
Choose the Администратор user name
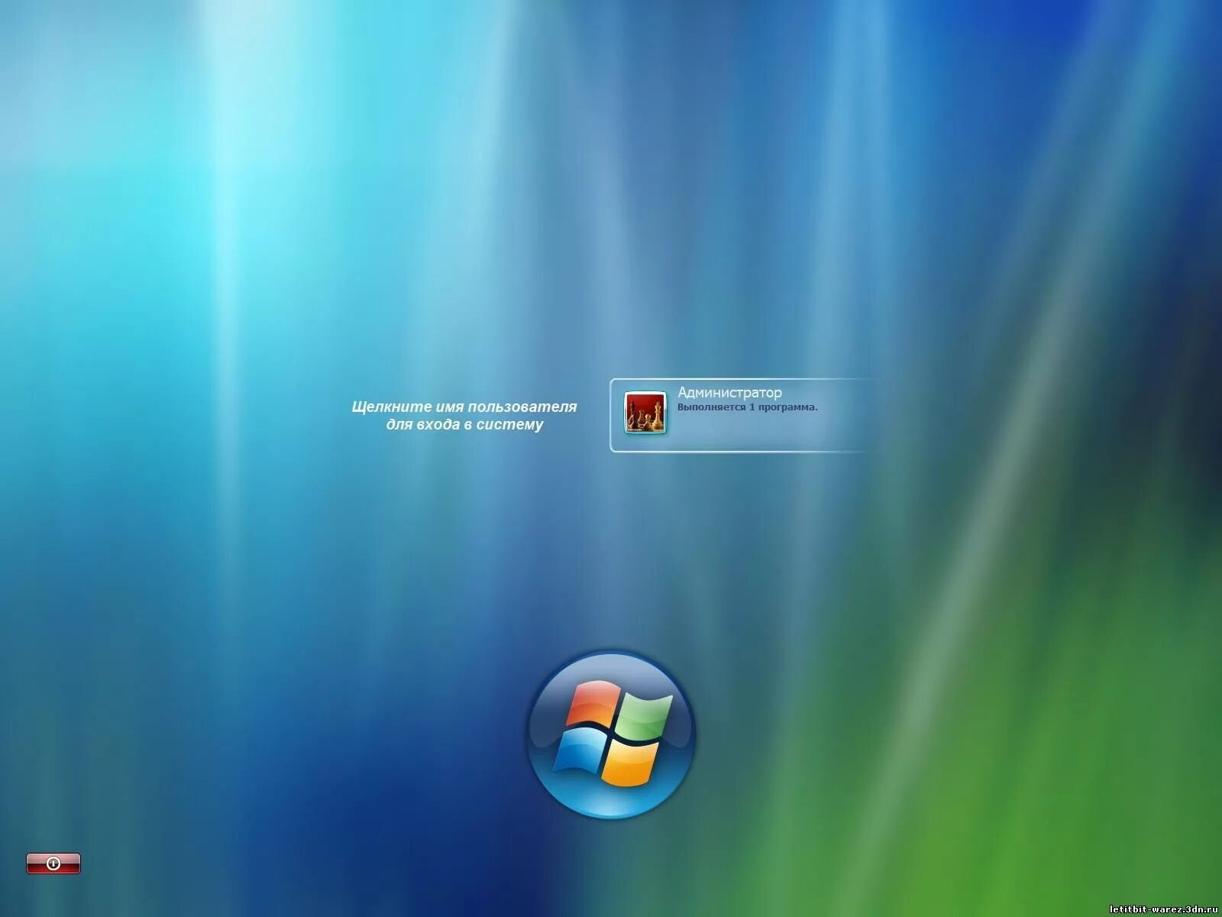coord(729,392)
